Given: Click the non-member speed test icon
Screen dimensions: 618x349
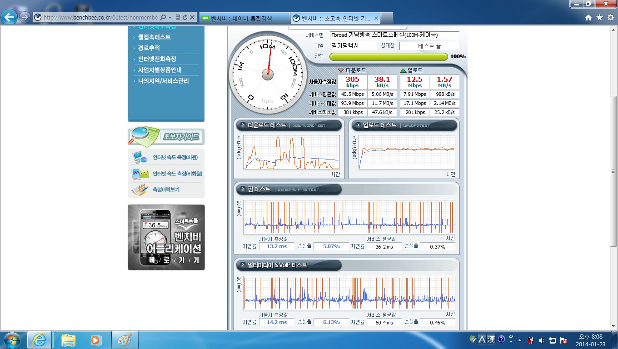Looking at the screenshot, I should (140, 174).
